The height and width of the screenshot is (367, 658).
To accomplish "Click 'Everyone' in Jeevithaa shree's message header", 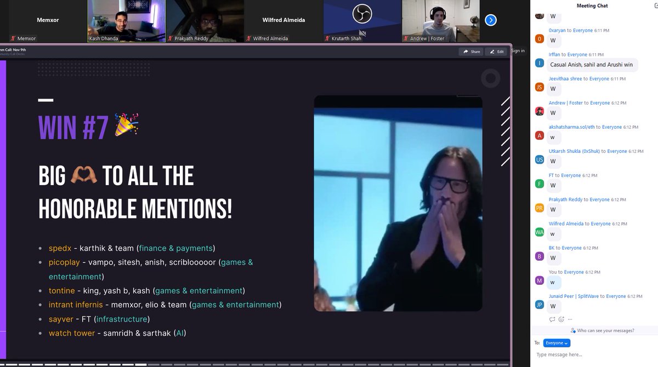I will coord(599,79).
